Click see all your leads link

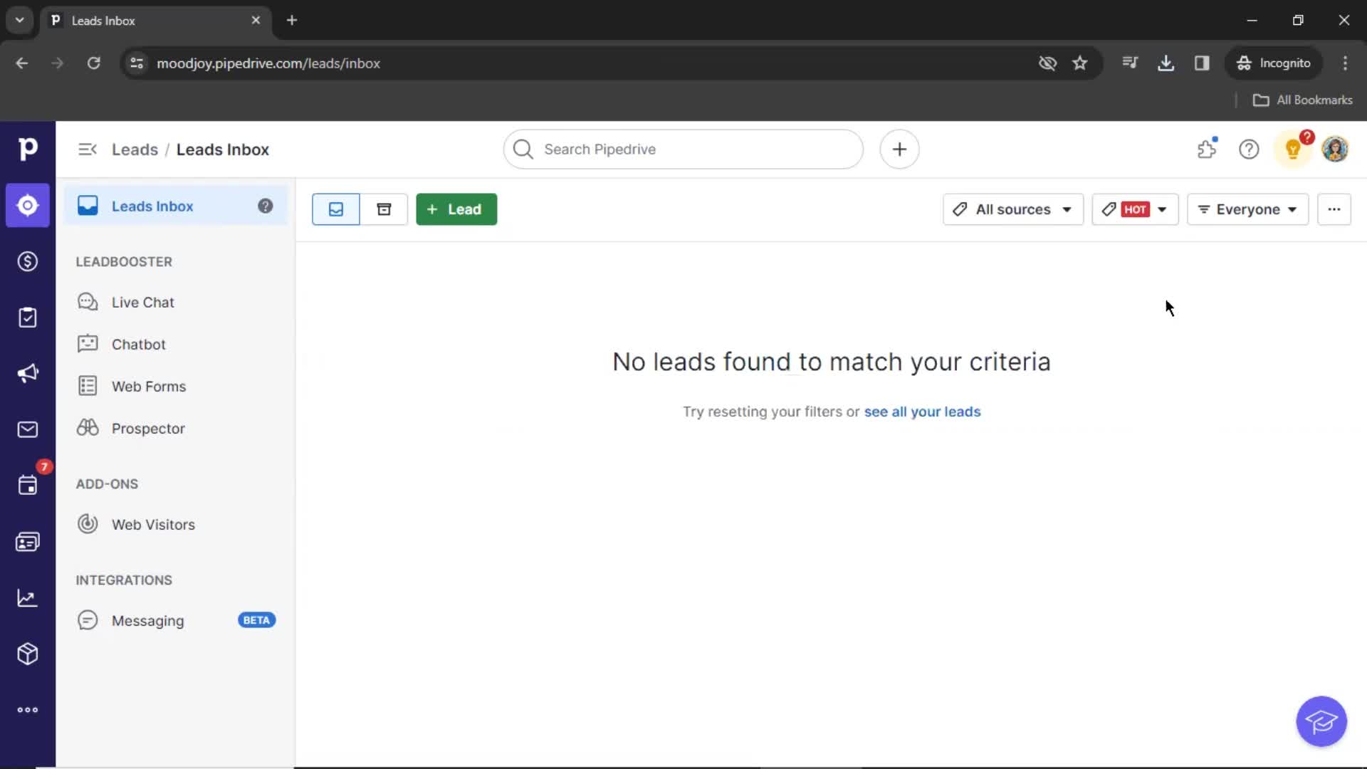pos(923,412)
